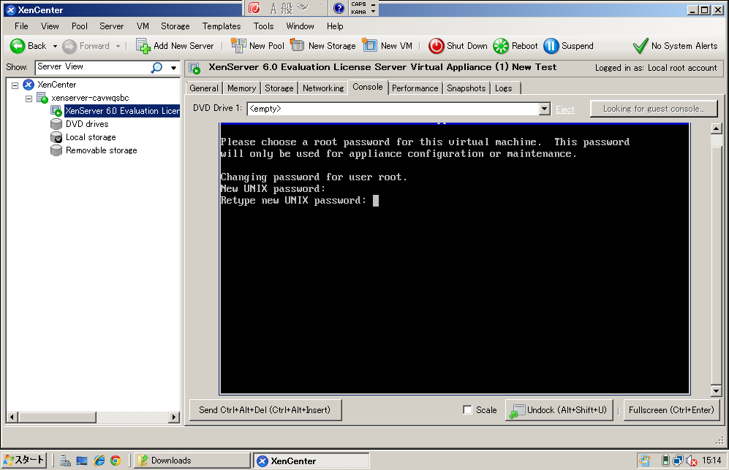The height and width of the screenshot is (470, 729).
Task: Click the New VM icon
Action: [x=369, y=45]
